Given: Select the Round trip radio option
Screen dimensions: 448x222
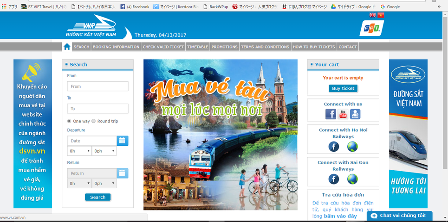Looking at the screenshot, I should pyautogui.click(x=93, y=121).
